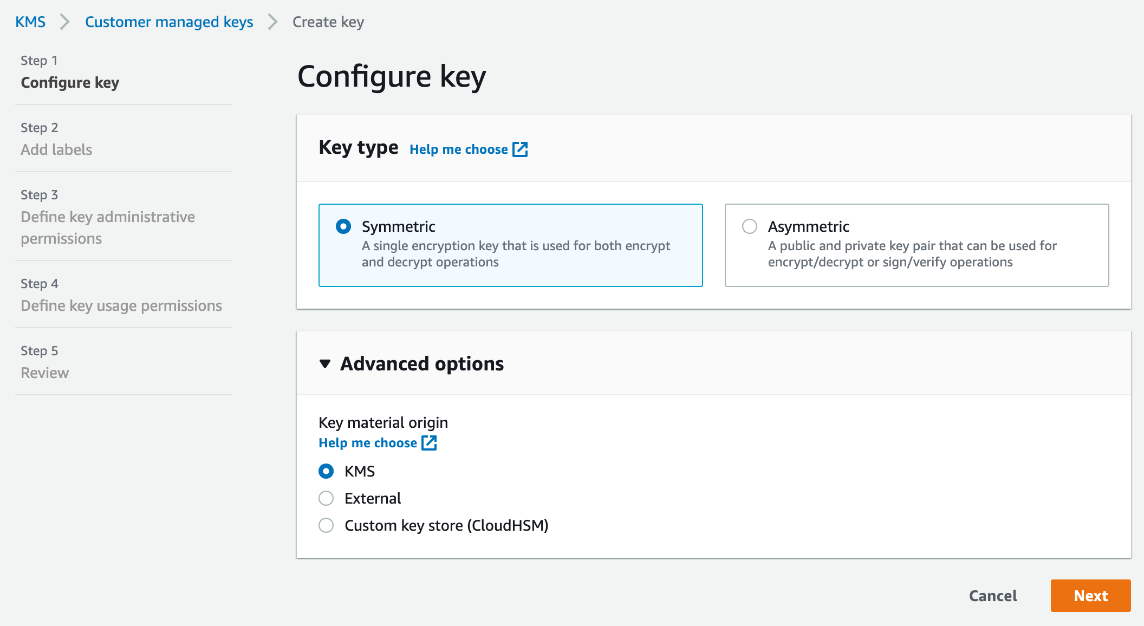Click Step 4 Define key usage permissions
Image resolution: width=1144 pixels, height=626 pixels.
[121, 305]
